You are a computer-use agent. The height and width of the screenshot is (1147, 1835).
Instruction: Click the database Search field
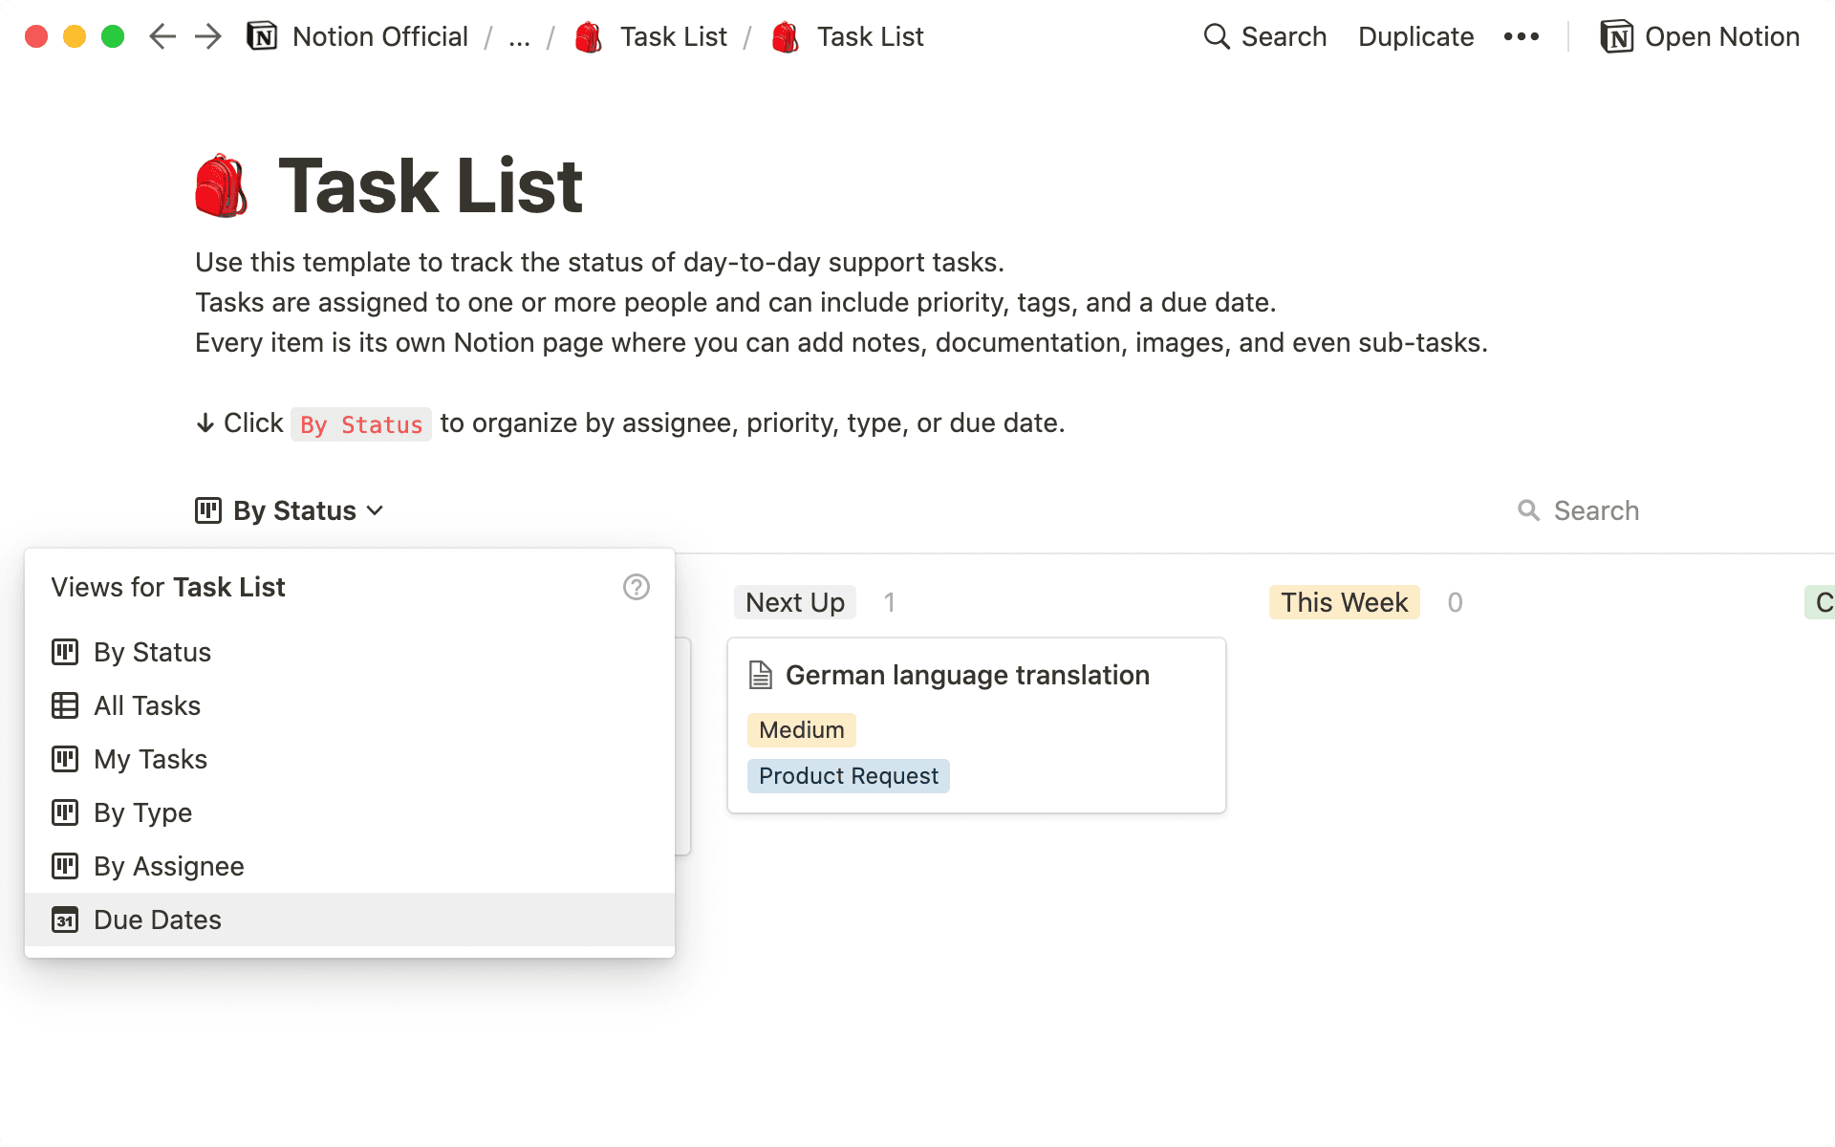coord(1595,510)
